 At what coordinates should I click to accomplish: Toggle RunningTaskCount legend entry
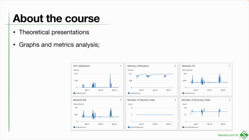[x=190, y=127]
